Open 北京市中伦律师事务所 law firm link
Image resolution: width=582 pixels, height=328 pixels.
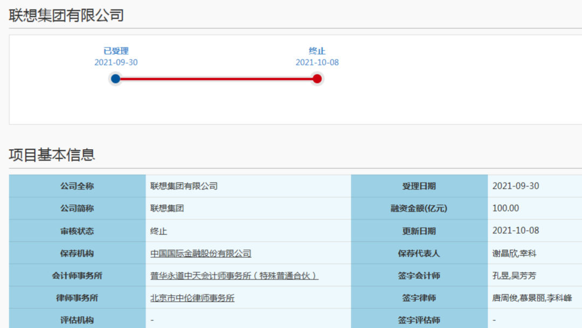pos(192,298)
